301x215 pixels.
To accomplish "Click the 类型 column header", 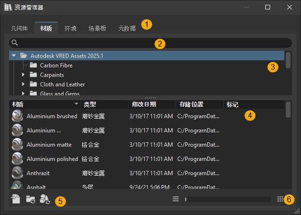I will coord(105,104).
